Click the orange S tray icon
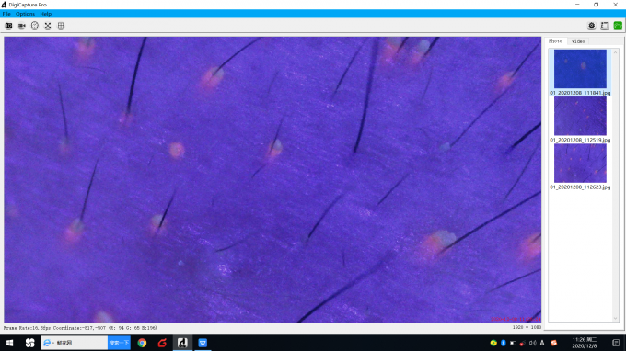 [554, 343]
